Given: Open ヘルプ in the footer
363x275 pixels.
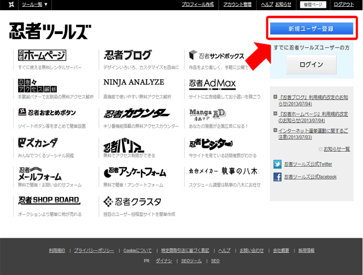Looking at the screenshot, I should pos(225,250).
